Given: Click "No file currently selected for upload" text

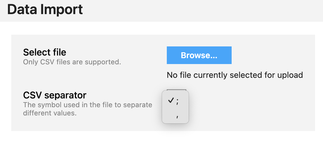Looking at the screenshot, I should [x=235, y=75].
